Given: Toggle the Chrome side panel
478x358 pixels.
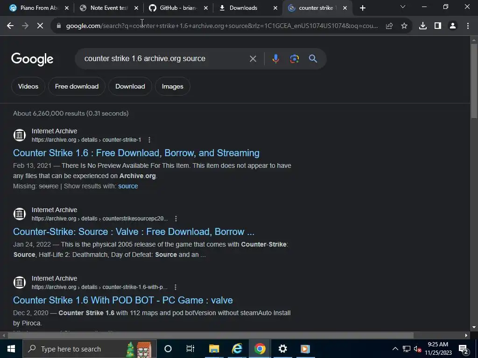Looking at the screenshot, I should (438, 26).
